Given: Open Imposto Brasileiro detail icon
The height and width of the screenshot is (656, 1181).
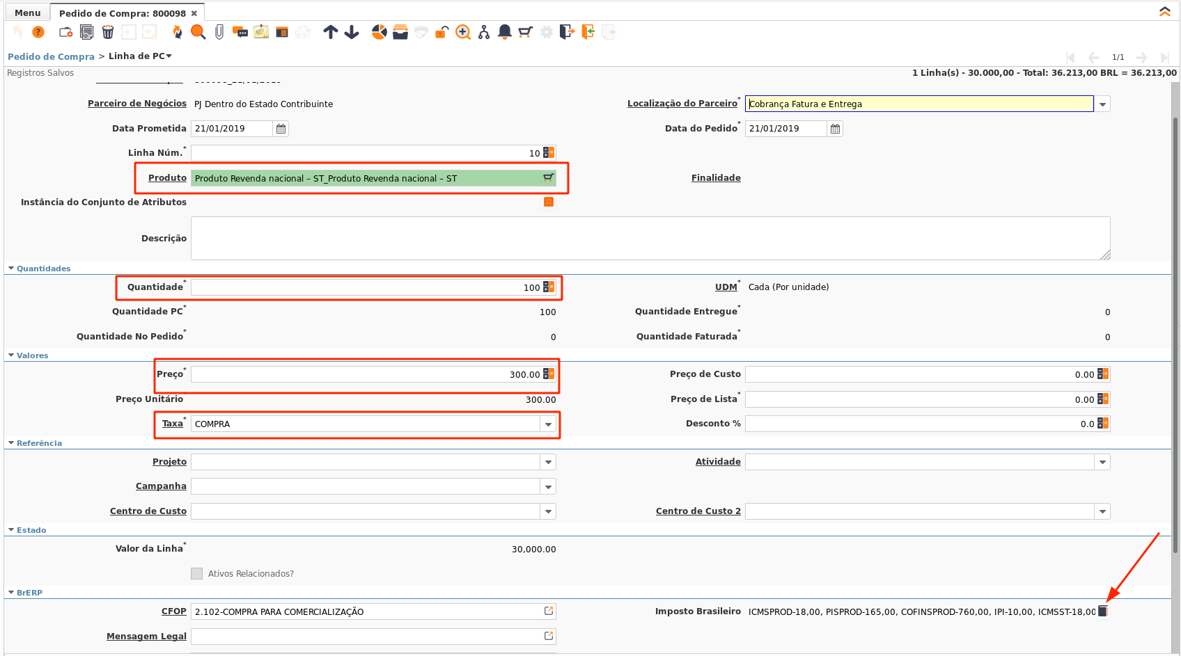Looking at the screenshot, I should pyautogui.click(x=1103, y=611).
